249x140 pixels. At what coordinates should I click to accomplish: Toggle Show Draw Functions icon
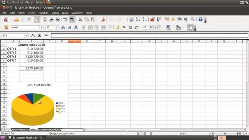click(x=159, y=19)
